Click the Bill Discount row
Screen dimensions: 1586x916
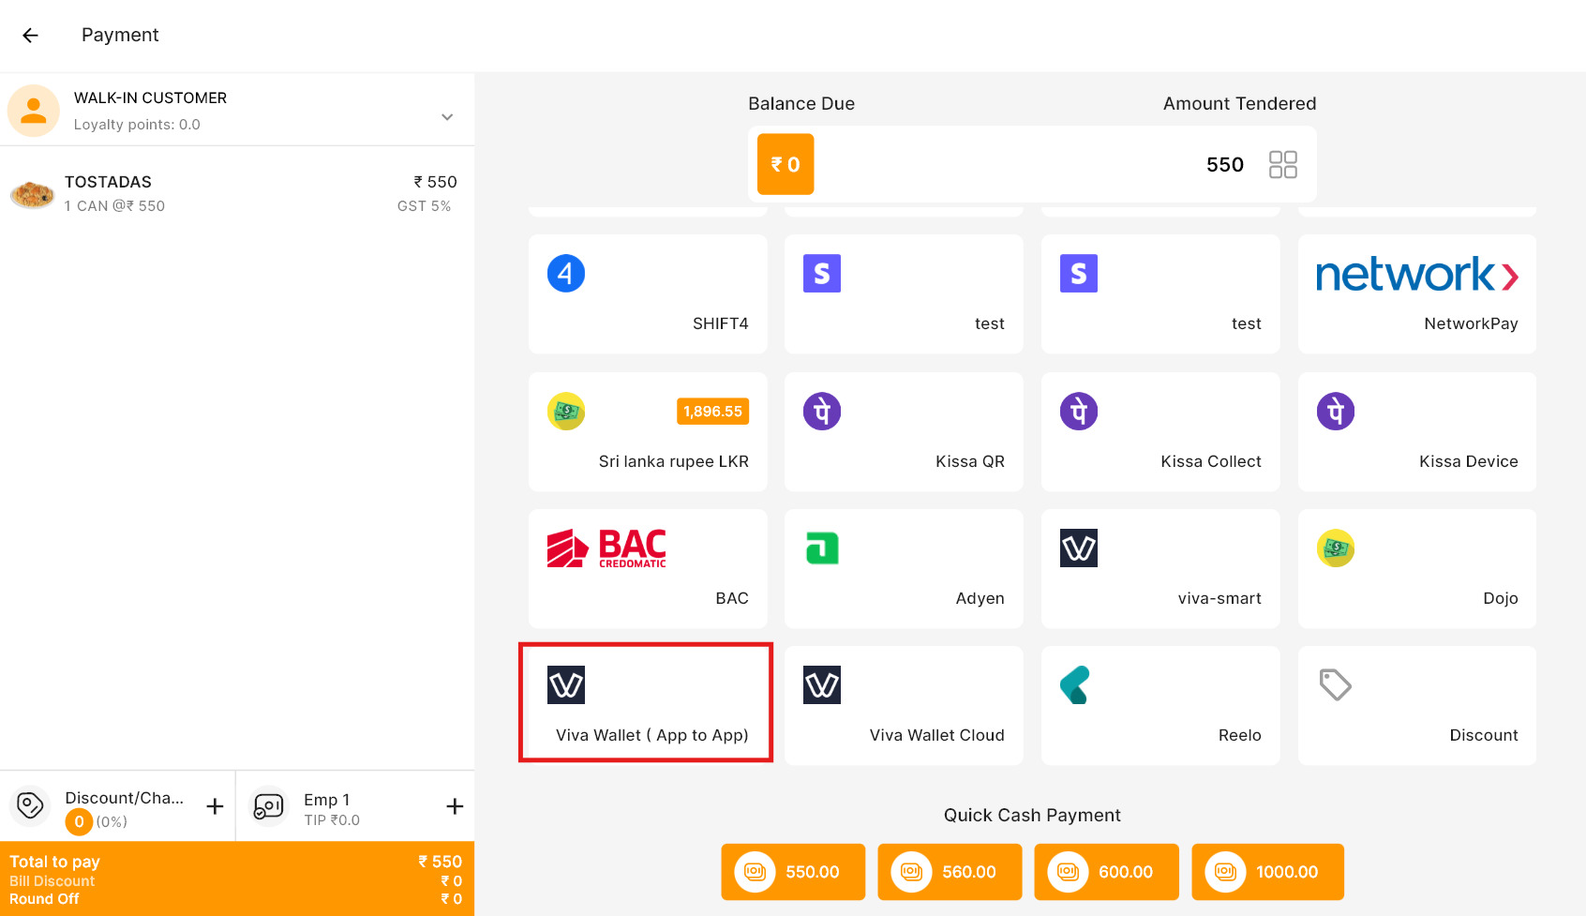click(237, 881)
